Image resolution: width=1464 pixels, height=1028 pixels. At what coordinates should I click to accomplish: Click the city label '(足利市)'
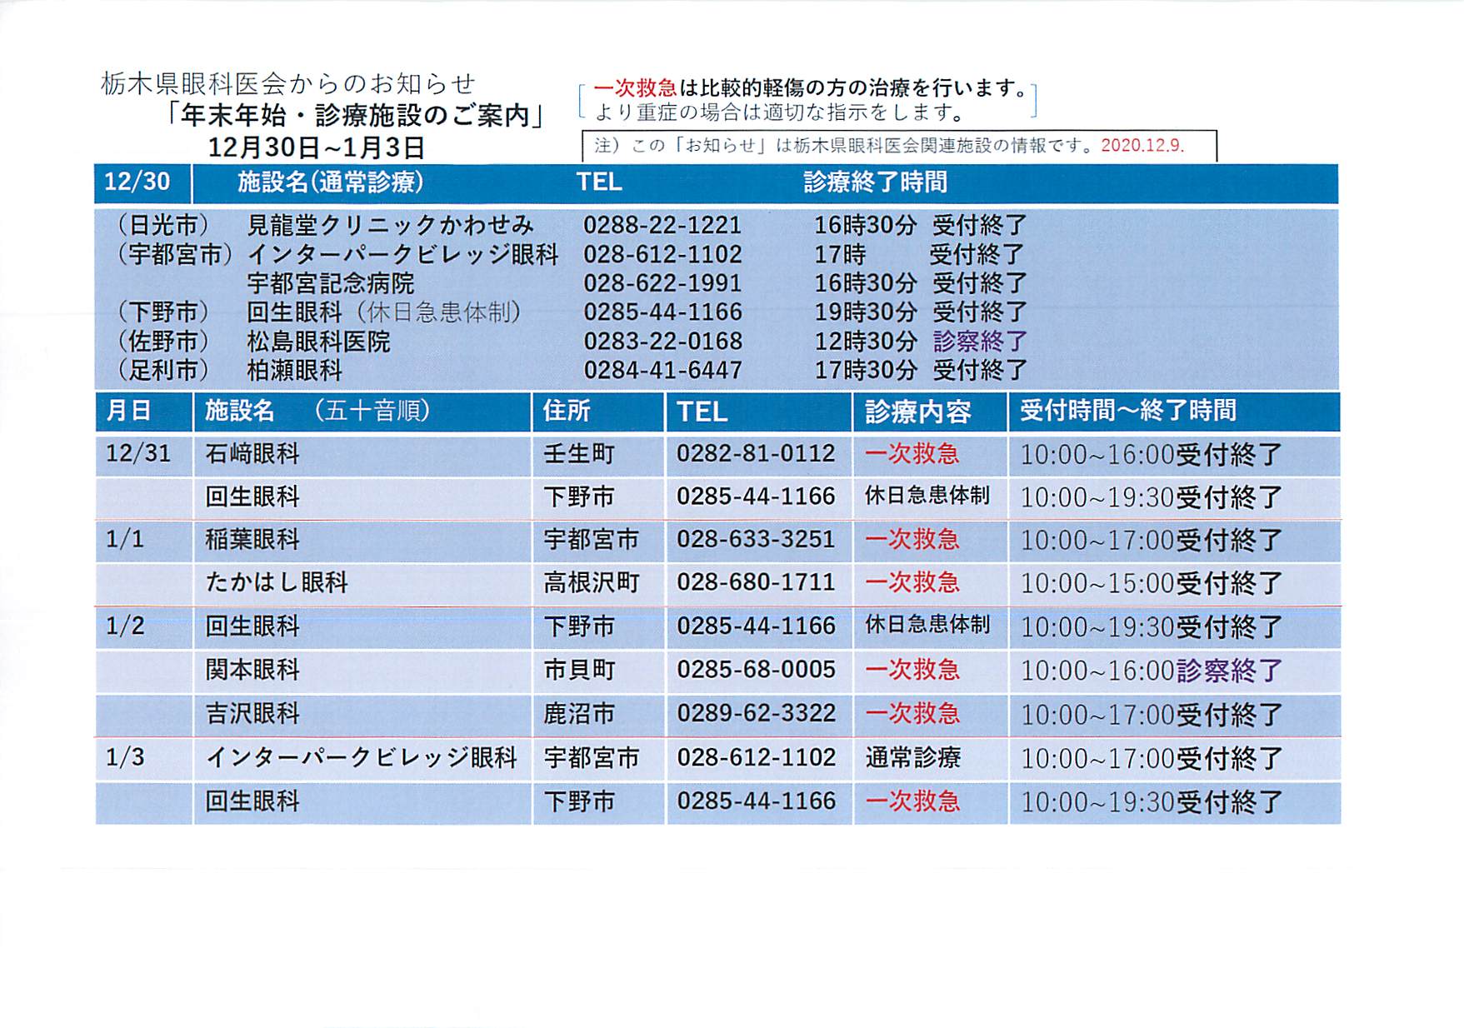click(x=162, y=370)
